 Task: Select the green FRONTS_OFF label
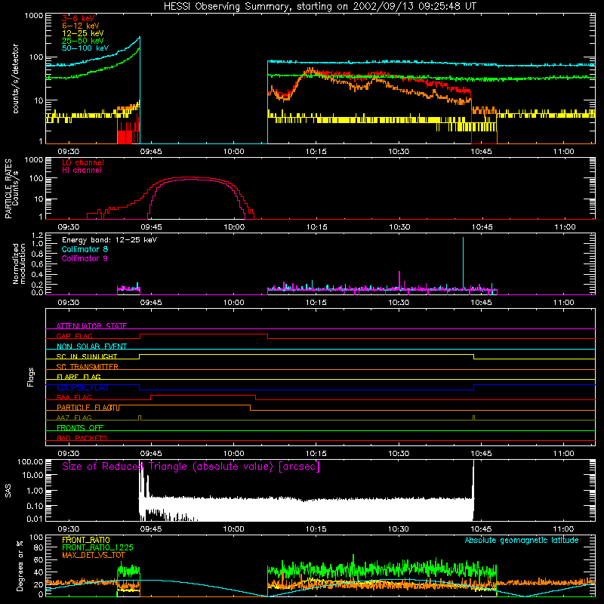click(80, 427)
